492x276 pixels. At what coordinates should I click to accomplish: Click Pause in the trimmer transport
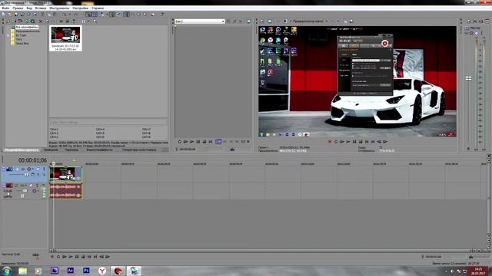pyautogui.click(x=198, y=141)
